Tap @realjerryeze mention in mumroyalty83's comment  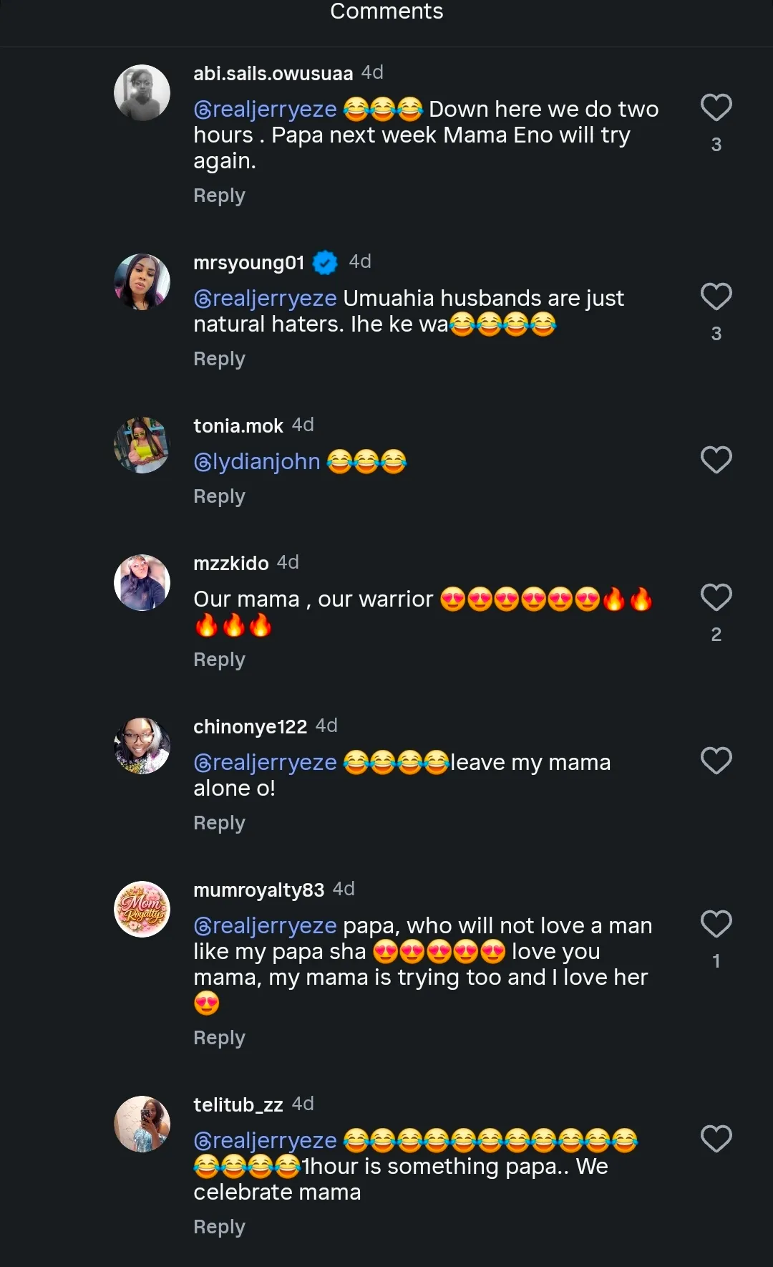click(265, 926)
